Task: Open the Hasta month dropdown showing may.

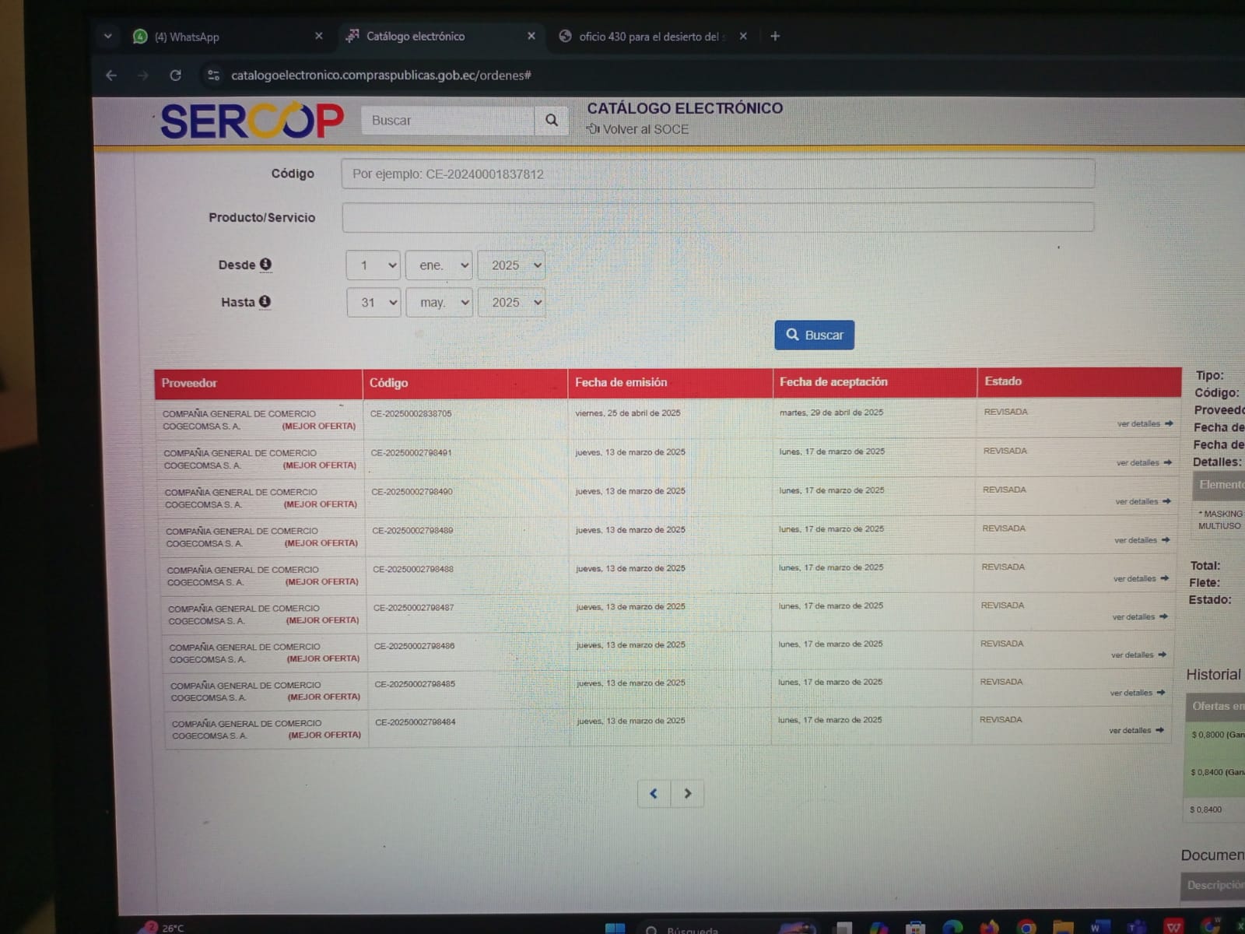Action: (440, 303)
